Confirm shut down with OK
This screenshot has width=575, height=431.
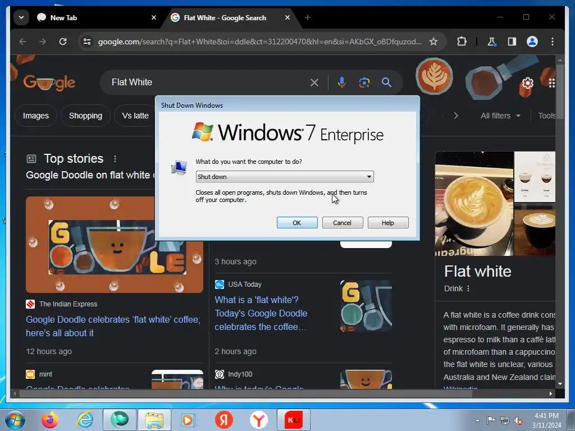click(x=297, y=222)
